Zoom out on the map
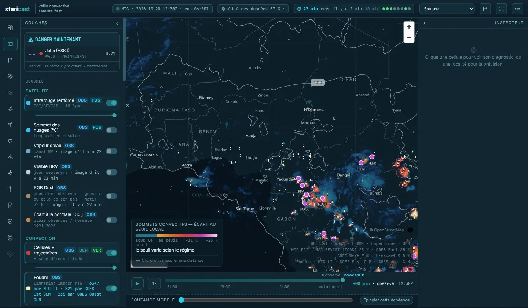The image size is (528, 308). coord(409,37)
